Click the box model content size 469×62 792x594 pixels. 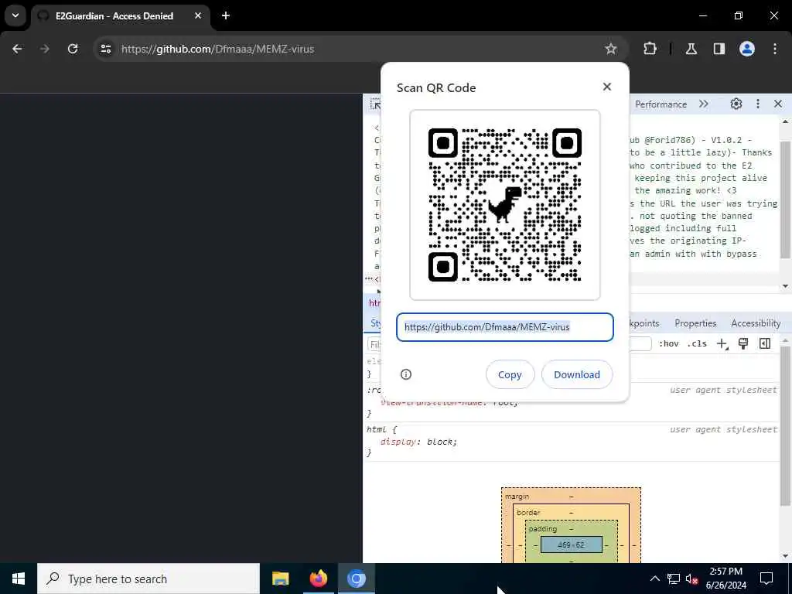(571, 544)
